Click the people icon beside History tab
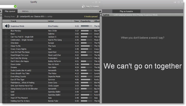 100,11
